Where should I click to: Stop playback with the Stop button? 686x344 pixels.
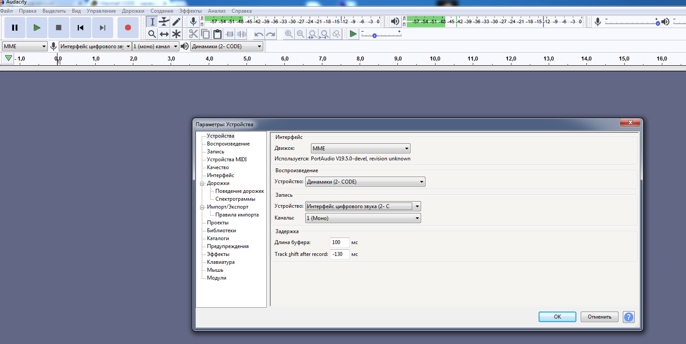click(59, 28)
